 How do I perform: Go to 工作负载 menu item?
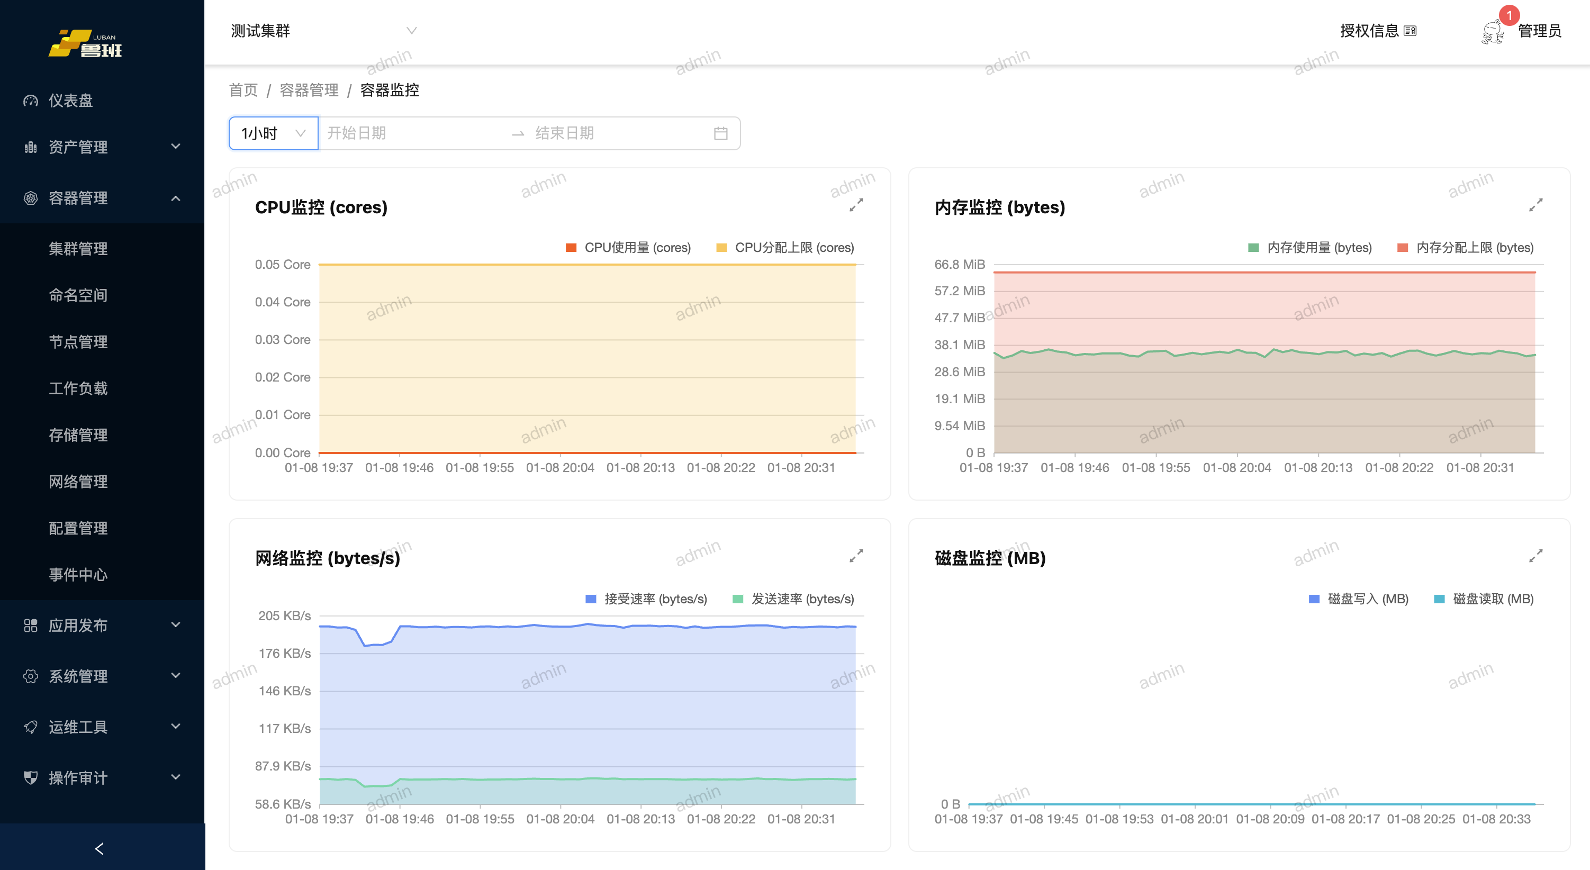(78, 388)
